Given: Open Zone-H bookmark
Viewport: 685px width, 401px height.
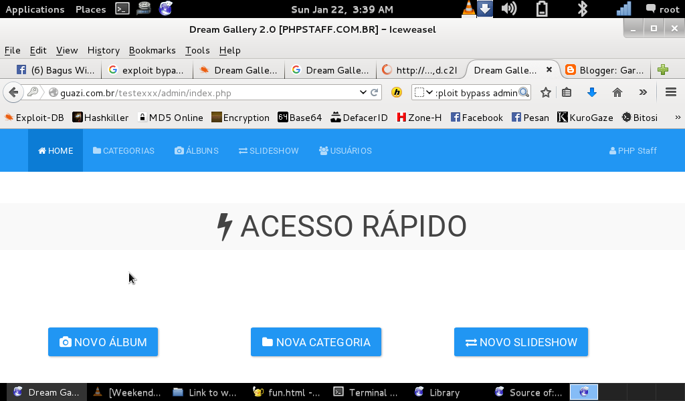Looking at the screenshot, I should tap(419, 118).
